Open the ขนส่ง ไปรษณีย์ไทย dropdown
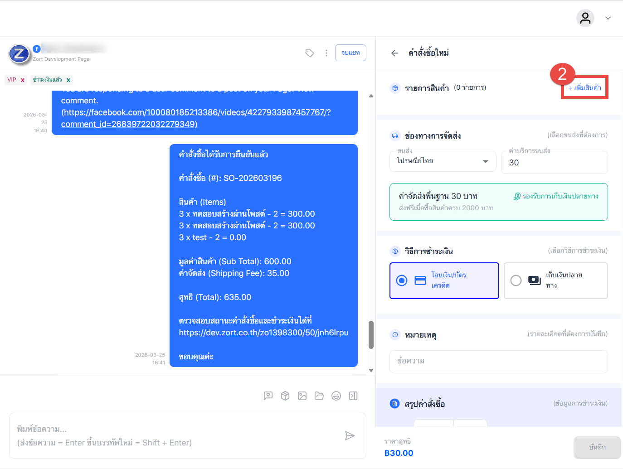623x469 pixels. tap(443, 161)
